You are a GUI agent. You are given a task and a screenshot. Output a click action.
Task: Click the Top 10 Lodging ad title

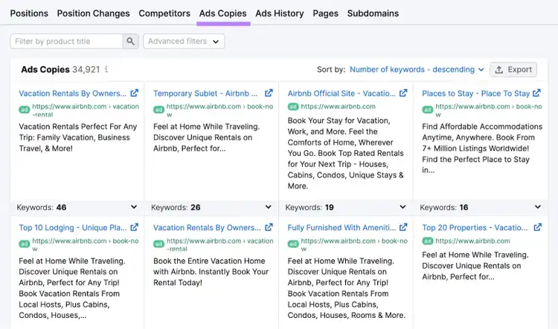[x=73, y=228]
